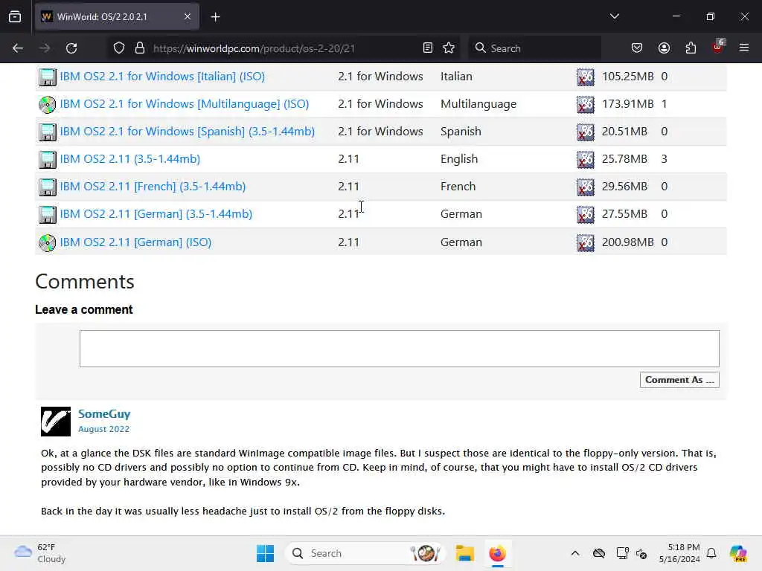This screenshot has width=762, height=571.
Task: Click floppy icon for 2.11 German floppy row
Action: (x=47, y=215)
